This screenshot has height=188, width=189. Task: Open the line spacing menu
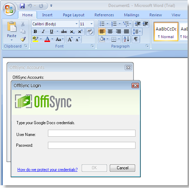tap(137, 32)
